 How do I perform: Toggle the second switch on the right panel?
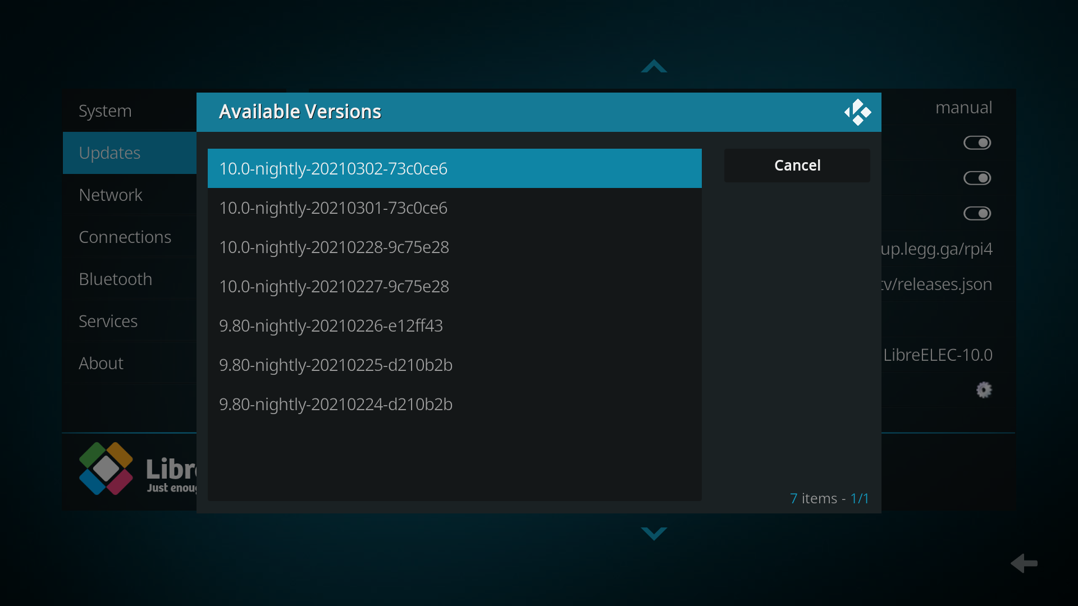(977, 178)
